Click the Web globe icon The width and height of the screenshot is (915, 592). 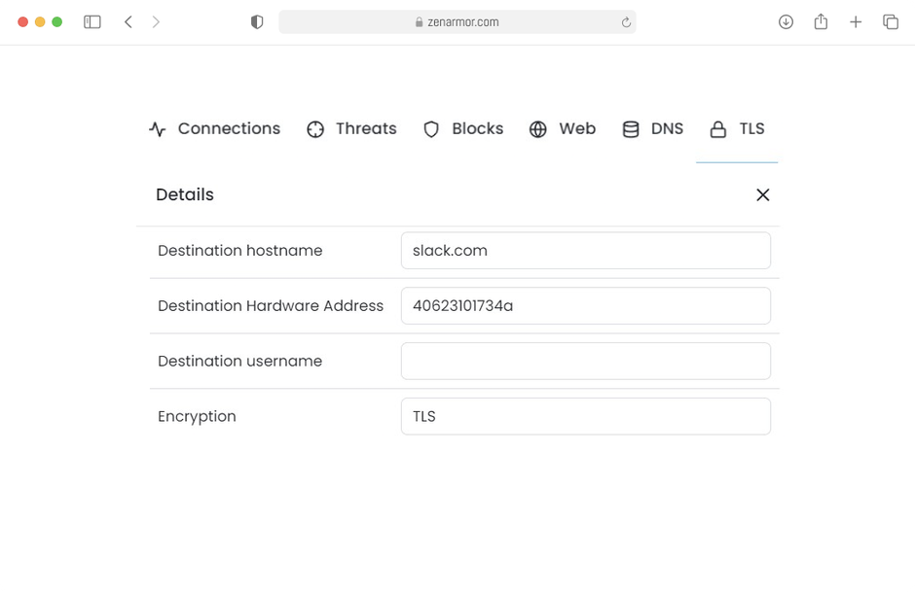click(538, 128)
